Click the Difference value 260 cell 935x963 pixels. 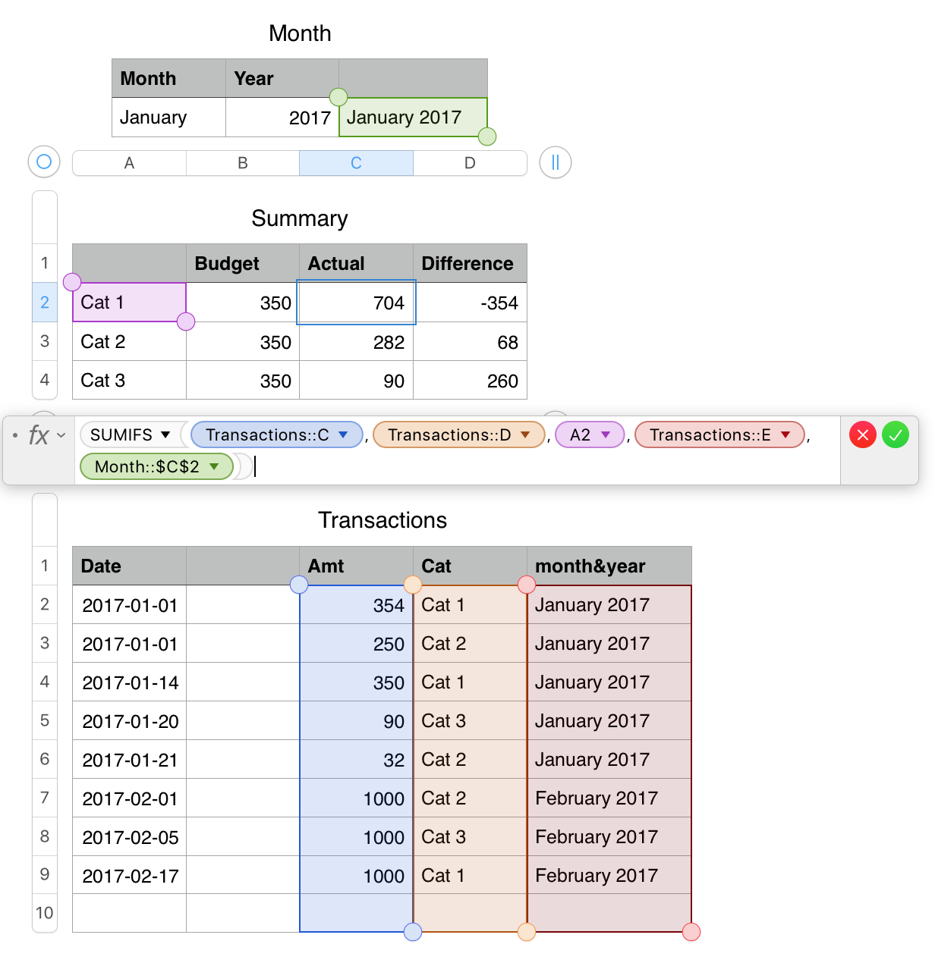(x=470, y=381)
